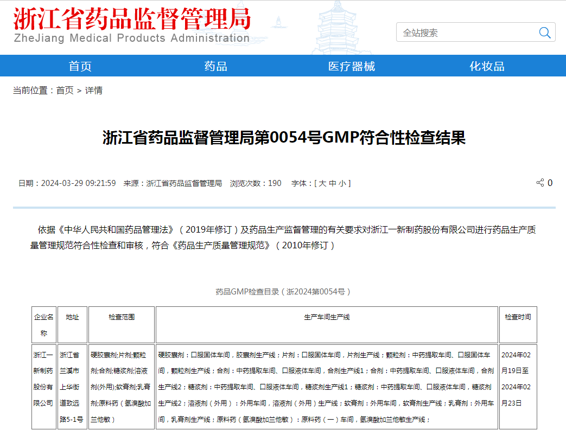The height and width of the screenshot is (437, 566).
Task: Click the share count number 0
Action: click(x=550, y=183)
